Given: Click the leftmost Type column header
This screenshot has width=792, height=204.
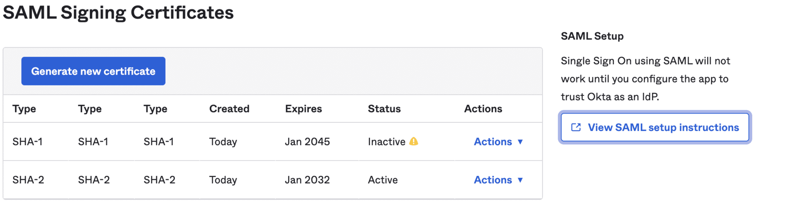Looking at the screenshot, I should 24,109.
